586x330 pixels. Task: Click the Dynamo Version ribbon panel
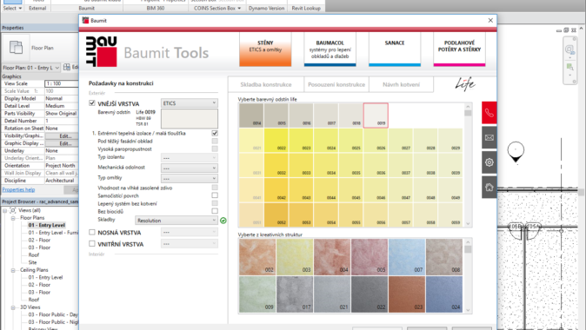tap(266, 8)
